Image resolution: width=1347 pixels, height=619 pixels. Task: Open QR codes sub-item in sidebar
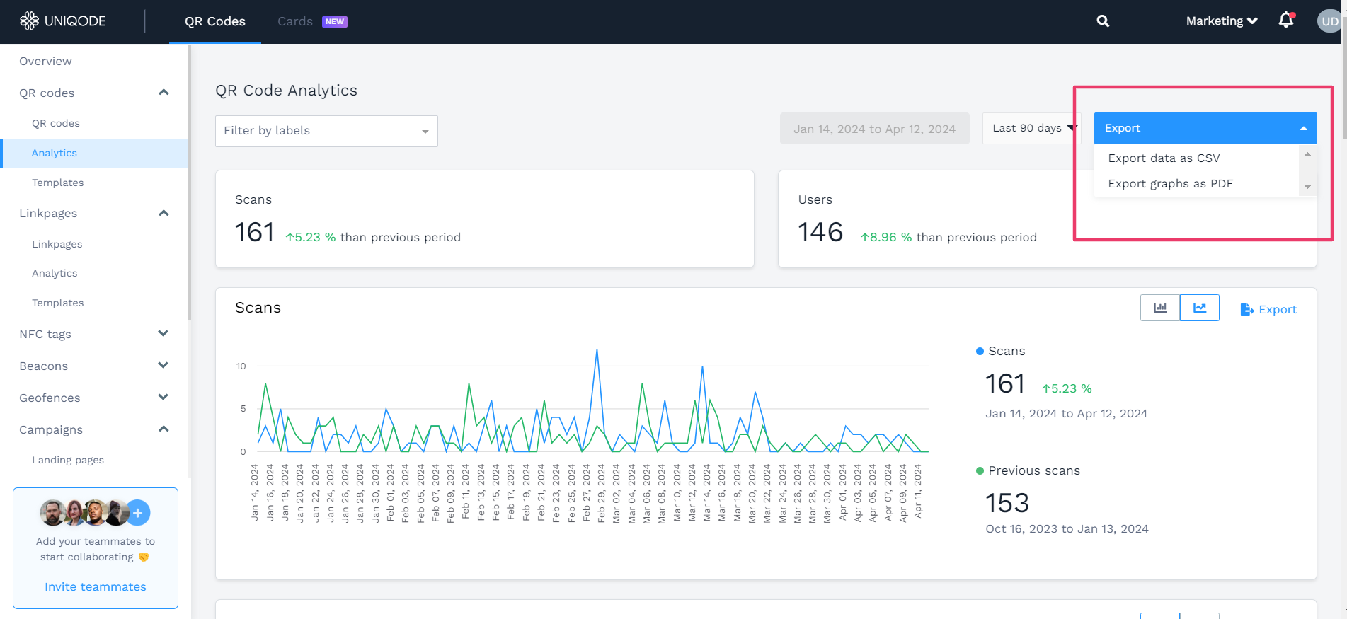click(x=56, y=123)
